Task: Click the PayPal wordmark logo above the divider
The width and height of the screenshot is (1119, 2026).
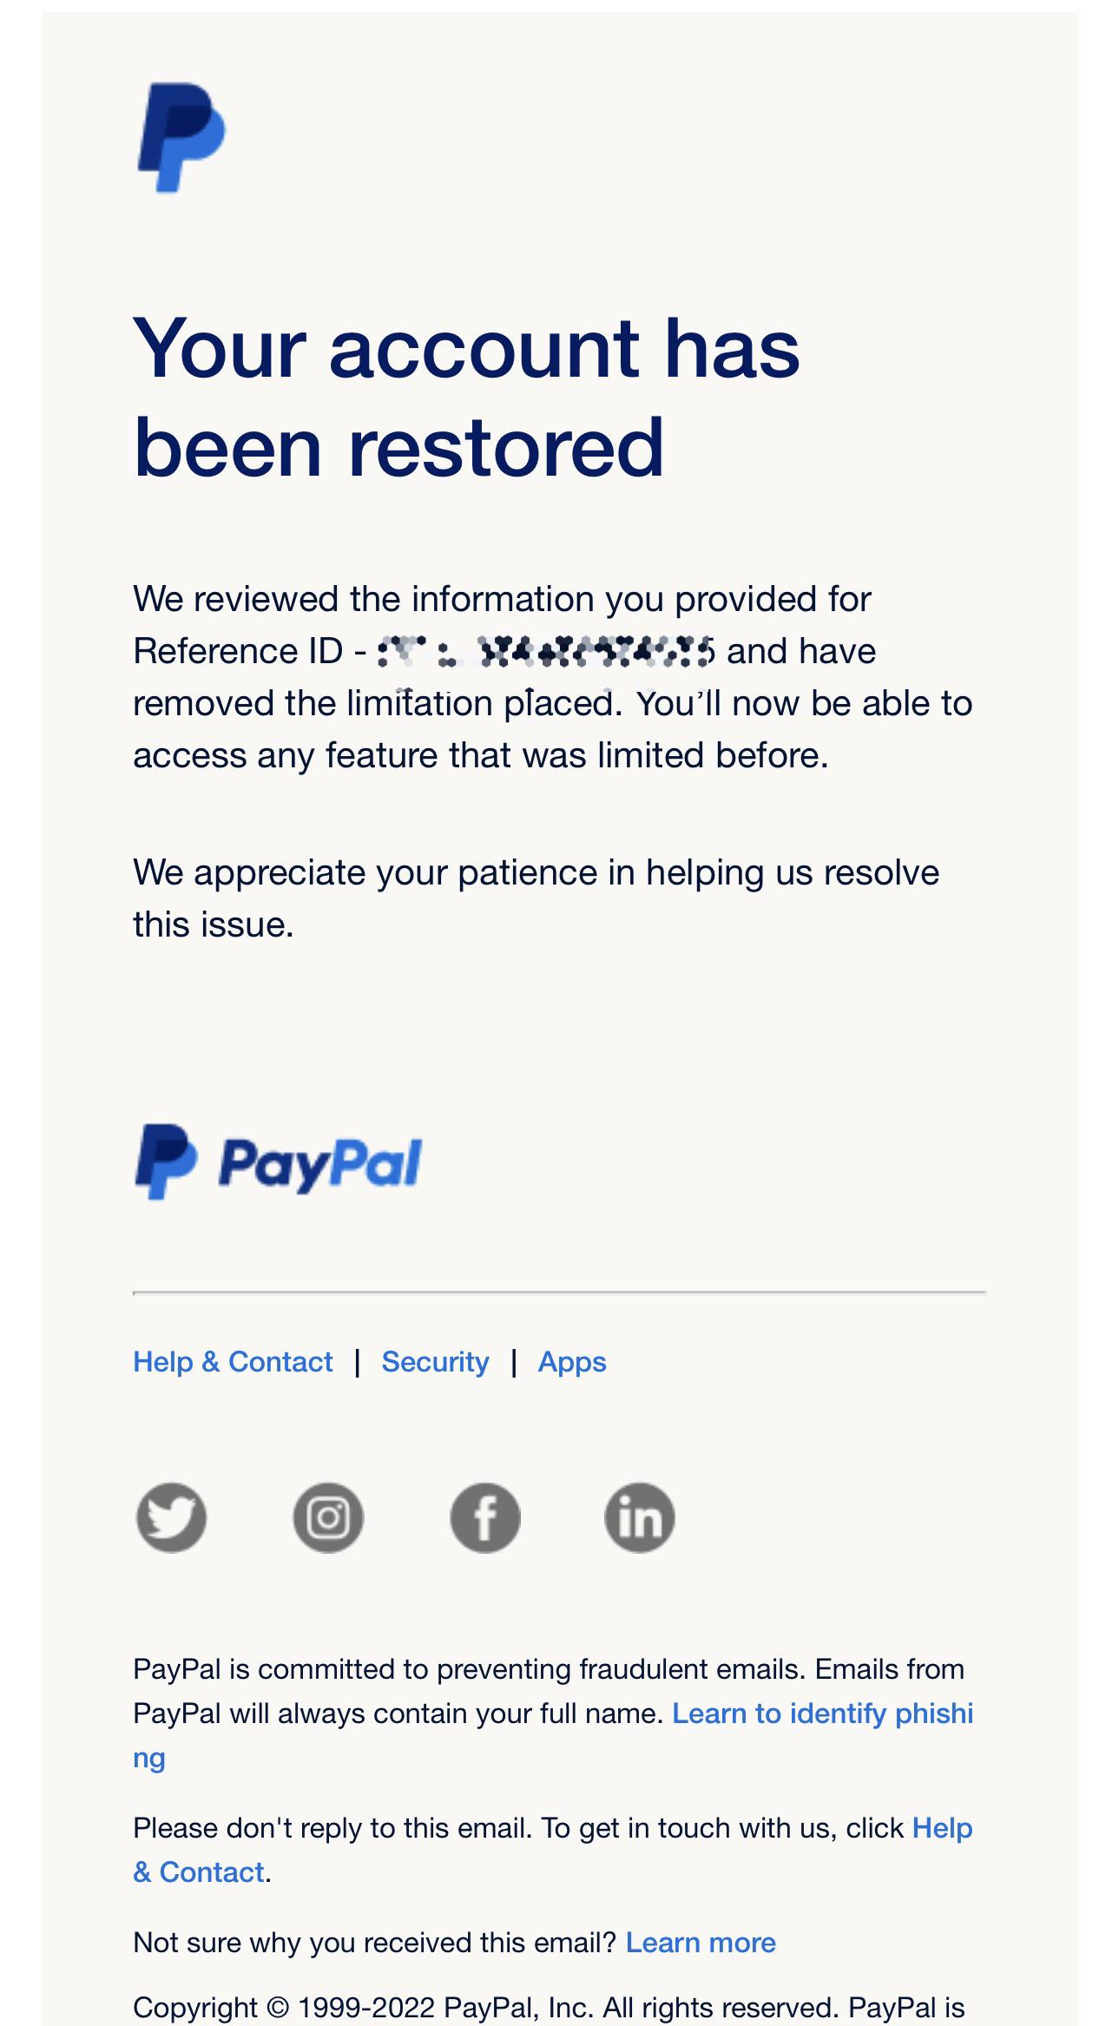Action: [278, 1162]
